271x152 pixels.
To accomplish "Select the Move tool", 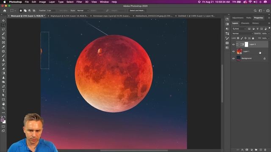I will pyautogui.click(x=3, y=21).
